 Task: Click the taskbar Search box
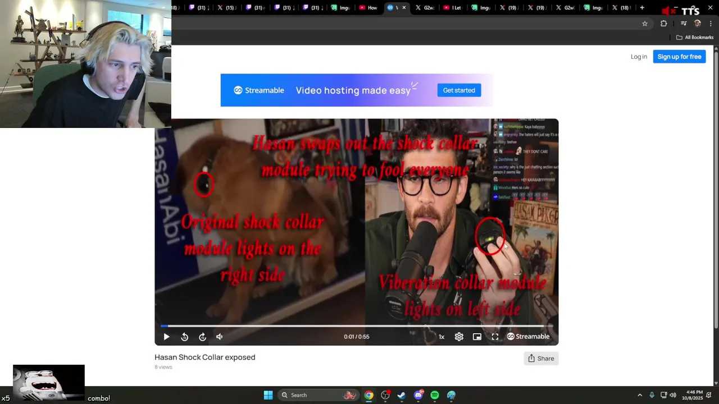coord(318,395)
